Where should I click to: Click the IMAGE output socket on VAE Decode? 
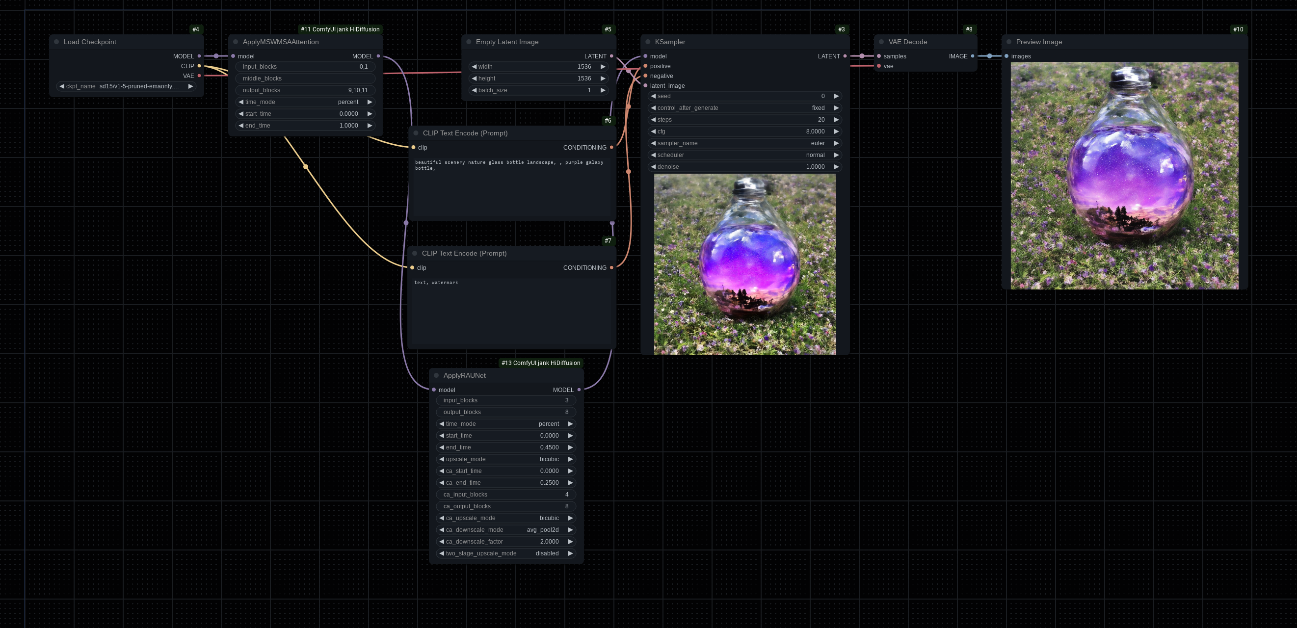(x=972, y=56)
